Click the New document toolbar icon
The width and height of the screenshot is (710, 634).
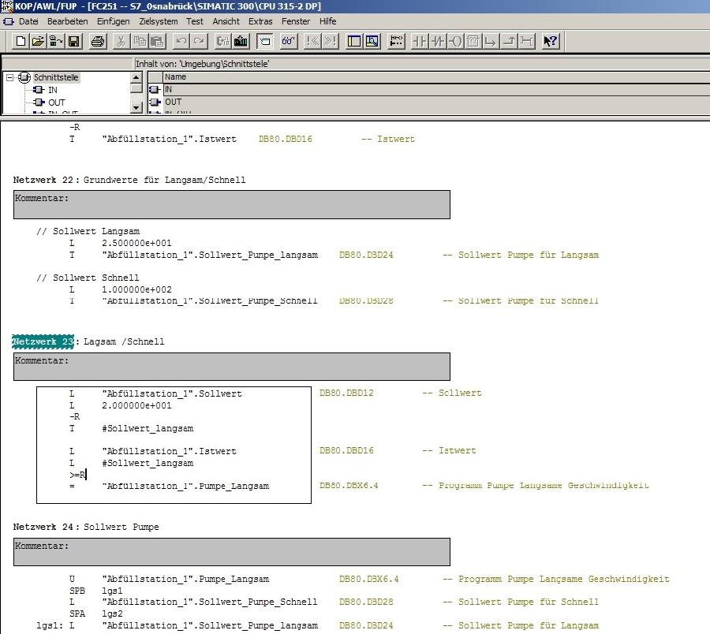pyautogui.click(x=21, y=41)
